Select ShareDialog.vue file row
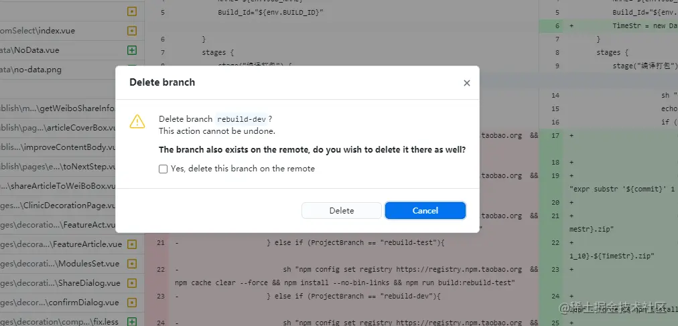 click(72, 283)
